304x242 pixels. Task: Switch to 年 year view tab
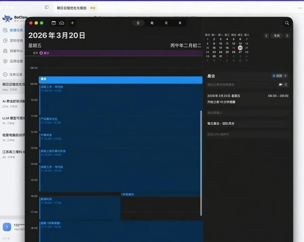pyautogui.click(x=180, y=23)
